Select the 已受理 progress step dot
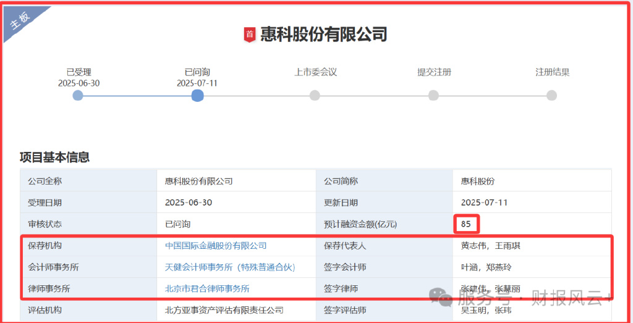 (x=78, y=96)
